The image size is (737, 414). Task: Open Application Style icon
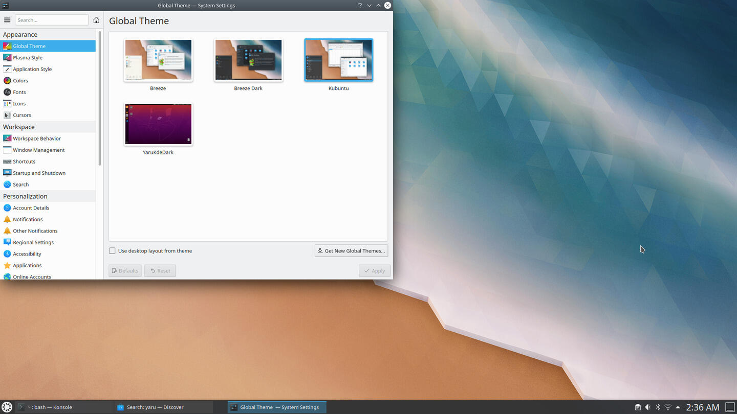coord(7,69)
